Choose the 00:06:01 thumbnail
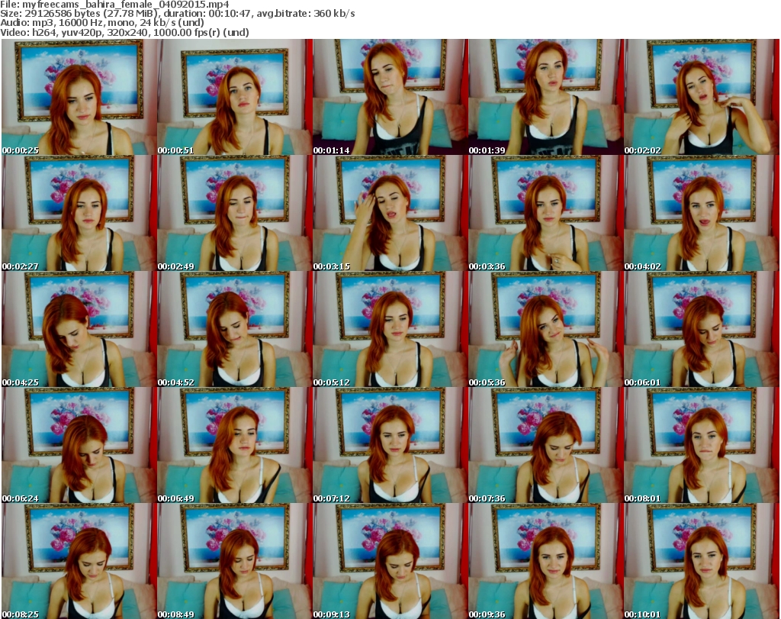 702,329
